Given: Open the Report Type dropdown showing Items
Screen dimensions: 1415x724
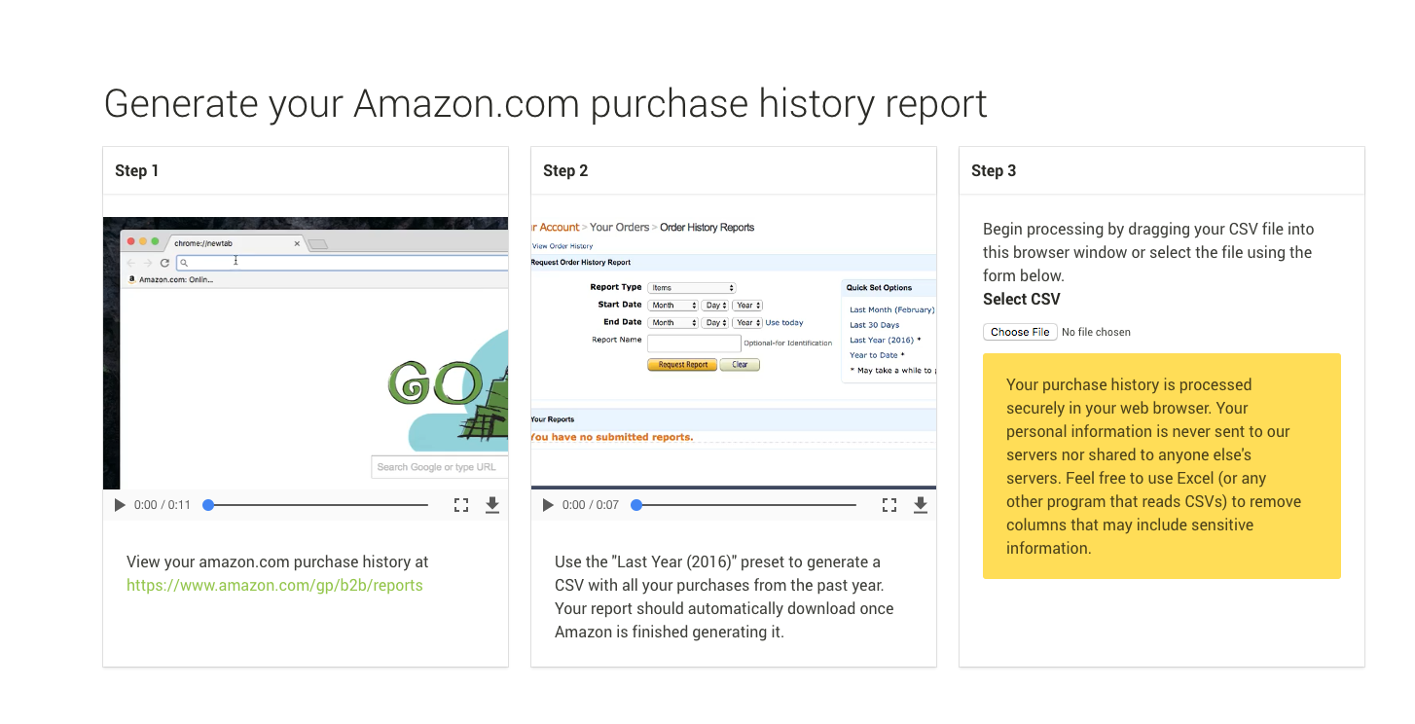Looking at the screenshot, I should click(x=691, y=287).
